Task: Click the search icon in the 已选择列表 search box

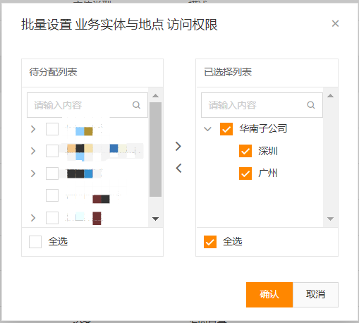Action: pyautogui.click(x=311, y=105)
